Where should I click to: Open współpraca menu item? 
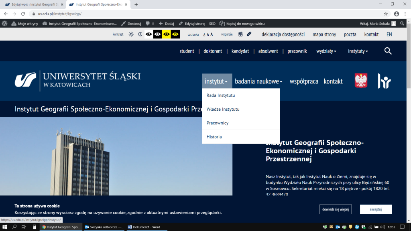click(304, 81)
